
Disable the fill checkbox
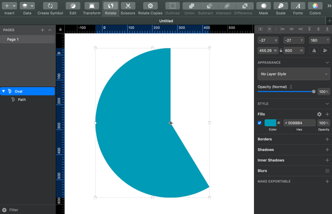(x=260, y=123)
